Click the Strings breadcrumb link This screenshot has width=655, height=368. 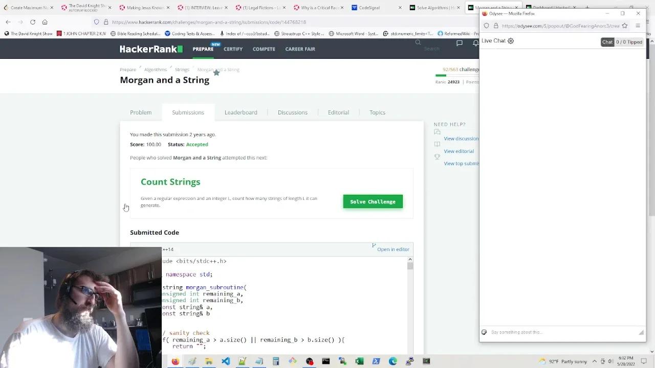pyautogui.click(x=182, y=70)
